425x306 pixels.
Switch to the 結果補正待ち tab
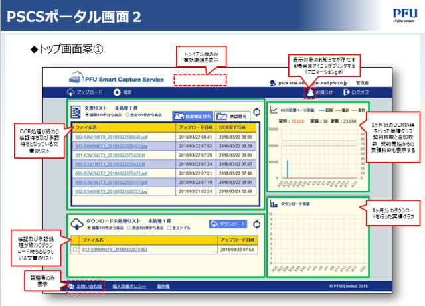193,116
